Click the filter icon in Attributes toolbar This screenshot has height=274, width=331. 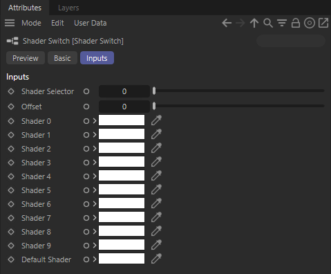[282, 24]
